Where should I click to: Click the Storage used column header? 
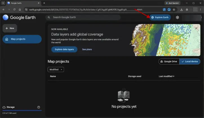point(134,76)
